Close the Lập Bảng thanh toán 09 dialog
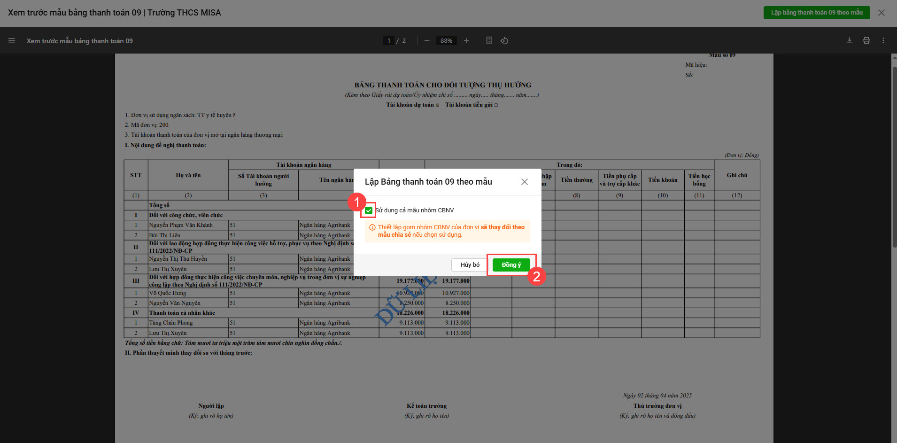The width and height of the screenshot is (897, 443). (x=525, y=182)
